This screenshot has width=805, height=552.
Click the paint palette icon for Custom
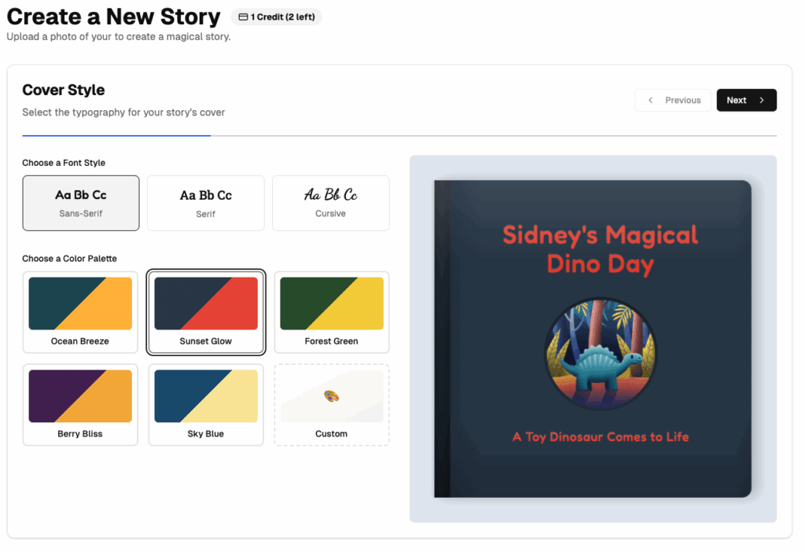tap(331, 396)
